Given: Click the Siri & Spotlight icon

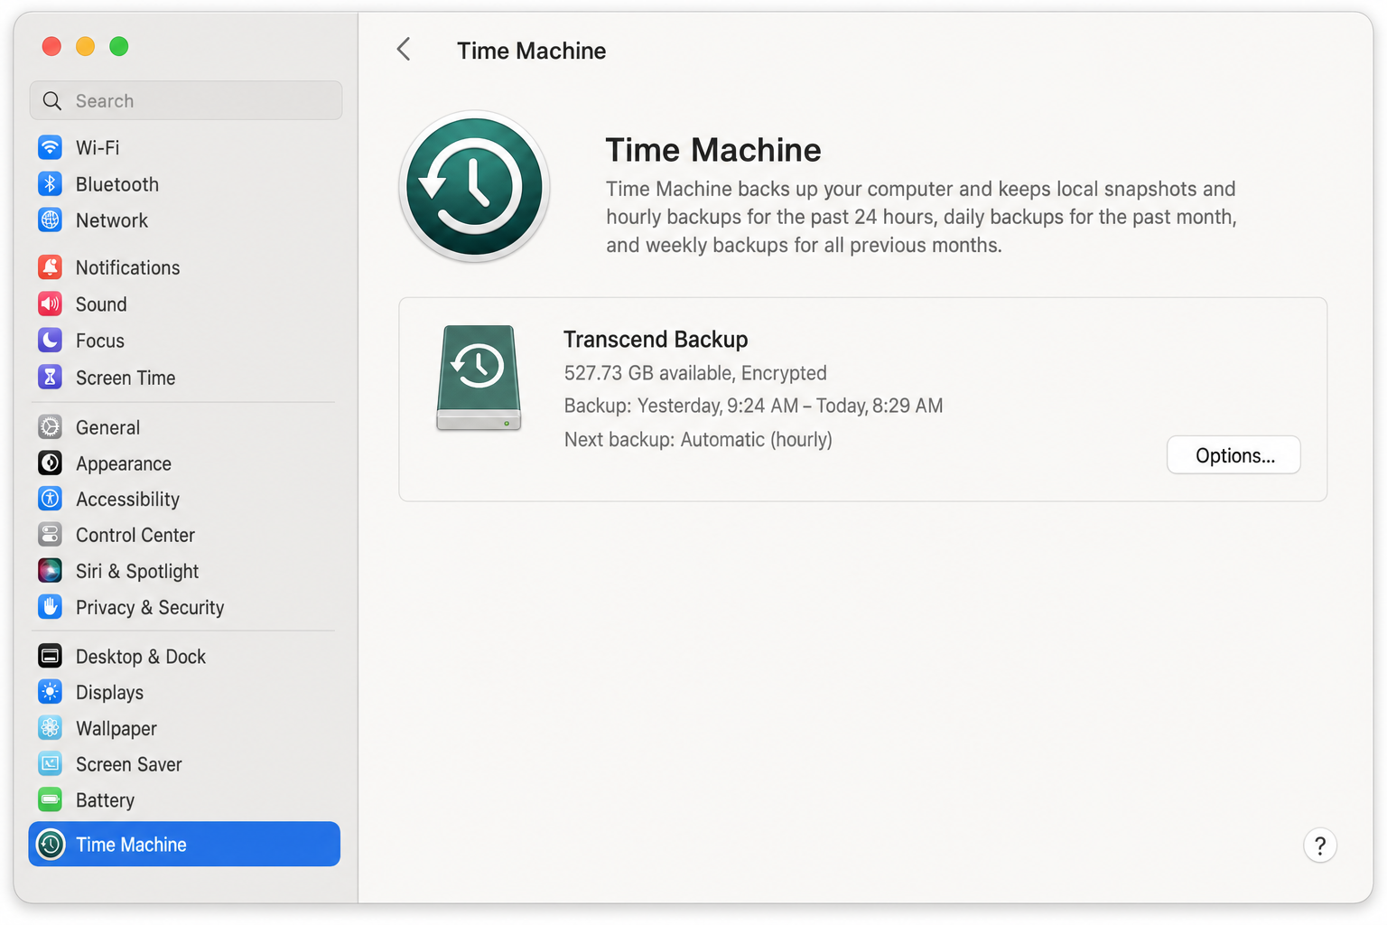Looking at the screenshot, I should click(51, 571).
